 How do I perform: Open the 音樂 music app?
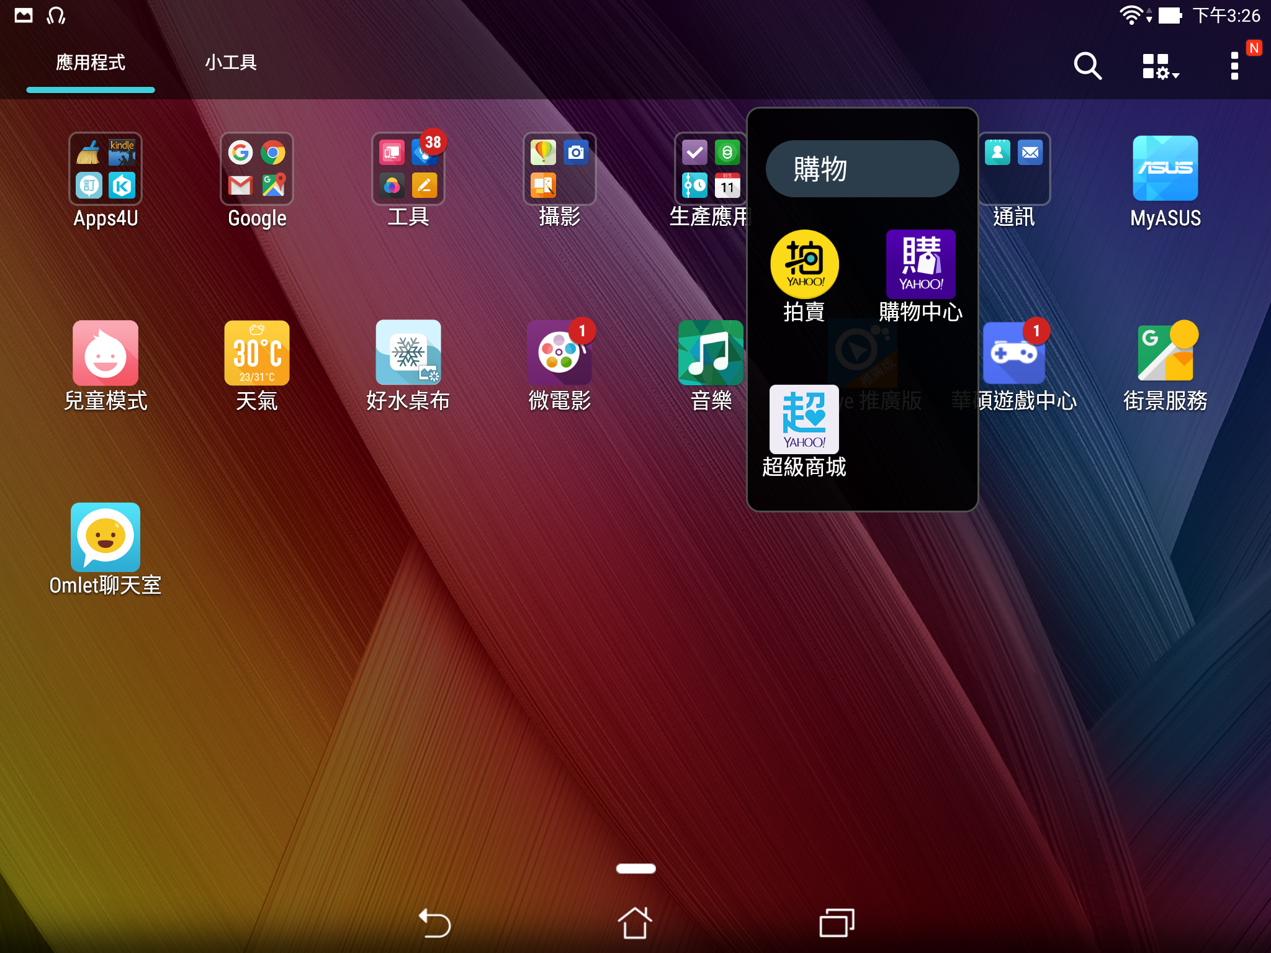click(x=710, y=352)
